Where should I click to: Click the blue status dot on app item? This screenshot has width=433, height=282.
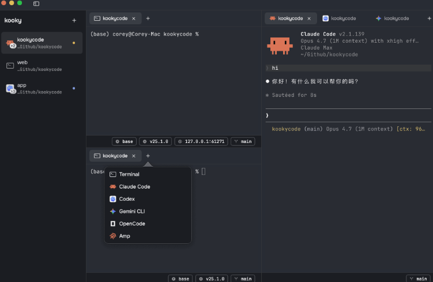click(x=74, y=88)
